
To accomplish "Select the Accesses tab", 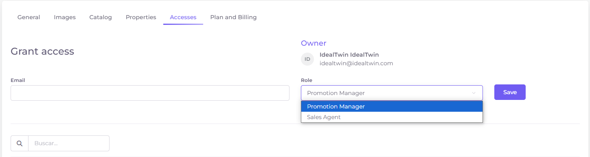I will pyautogui.click(x=183, y=17).
